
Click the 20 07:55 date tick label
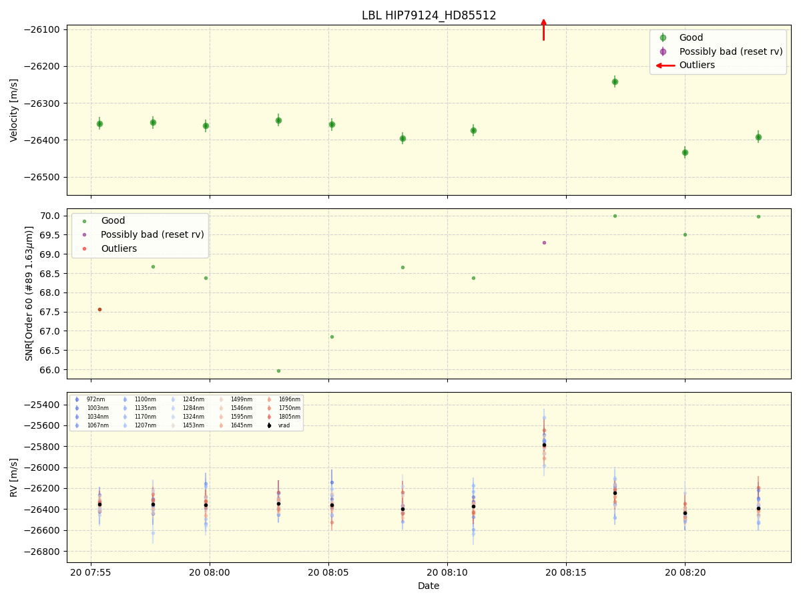tap(91, 572)
